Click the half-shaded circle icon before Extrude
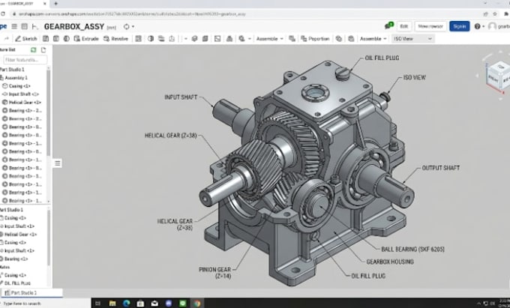510x308 pixels. pos(66,39)
